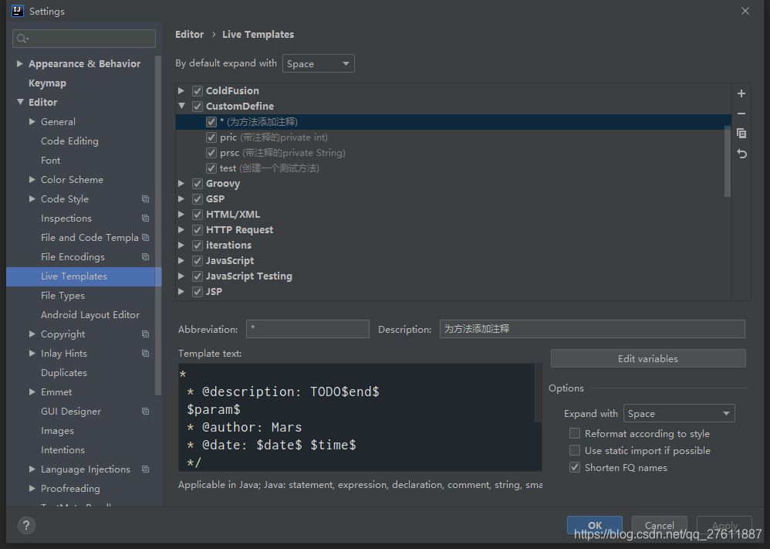Image resolution: width=770 pixels, height=549 pixels.
Task: Click project-level icon beside File and Code Templates
Action: (145, 238)
